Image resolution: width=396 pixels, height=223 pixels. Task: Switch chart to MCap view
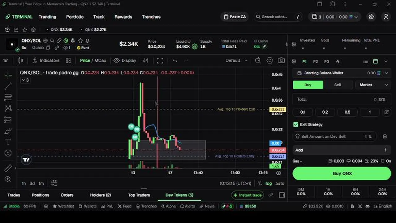tap(100, 60)
